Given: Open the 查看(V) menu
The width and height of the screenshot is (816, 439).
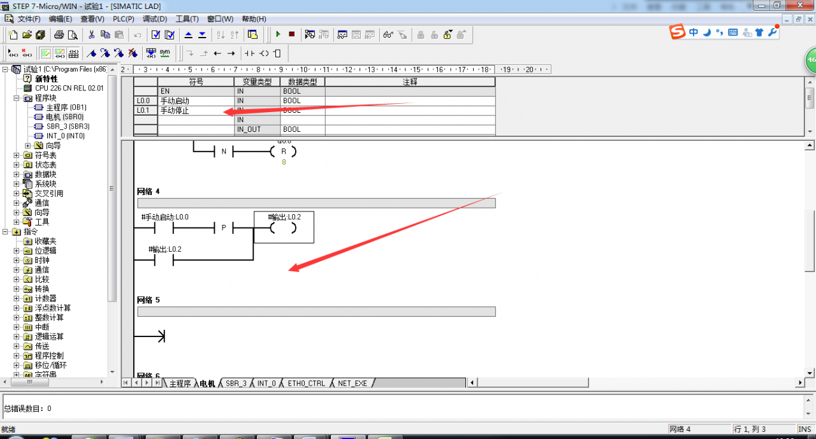Looking at the screenshot, I should (x=92, y=19).
